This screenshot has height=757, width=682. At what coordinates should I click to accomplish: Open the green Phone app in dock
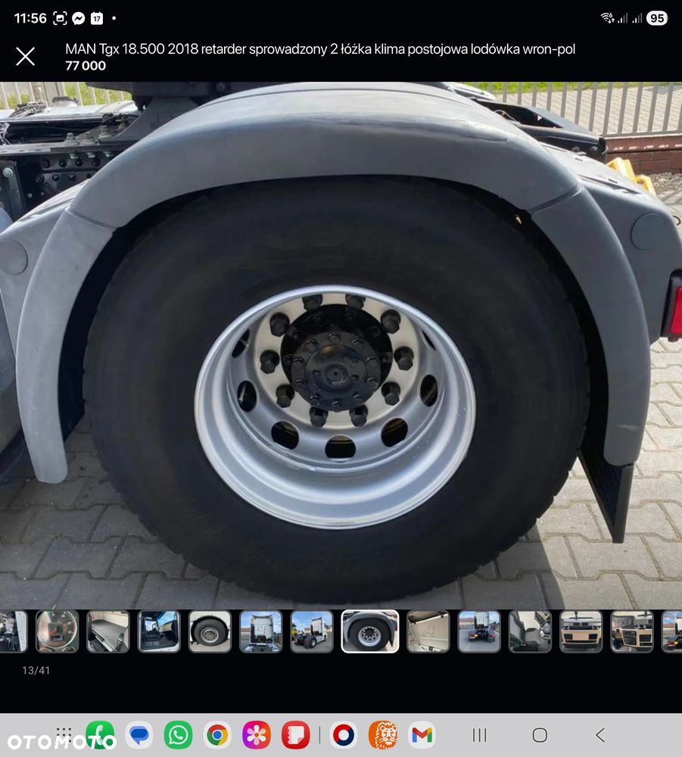click(x=100, y=735)
